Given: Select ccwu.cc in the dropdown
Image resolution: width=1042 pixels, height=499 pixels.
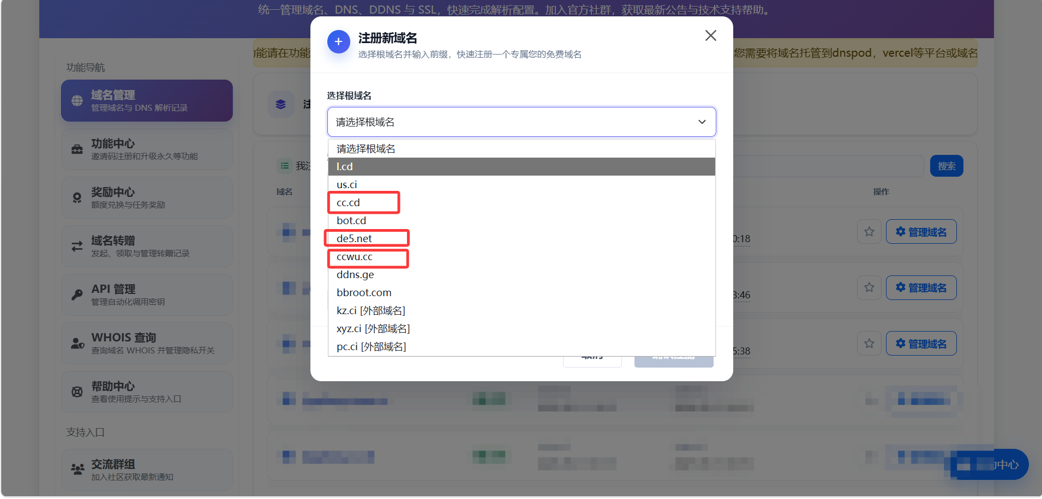Looking at the screenshot, I should [522, 256].
